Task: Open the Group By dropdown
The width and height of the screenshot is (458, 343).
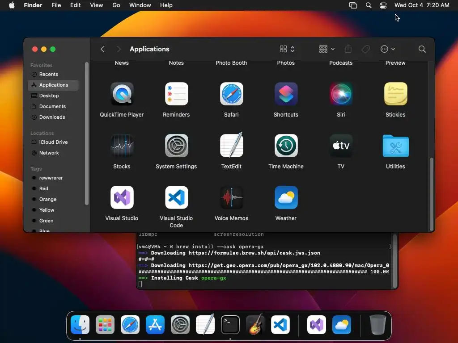Action: [327, 49]
